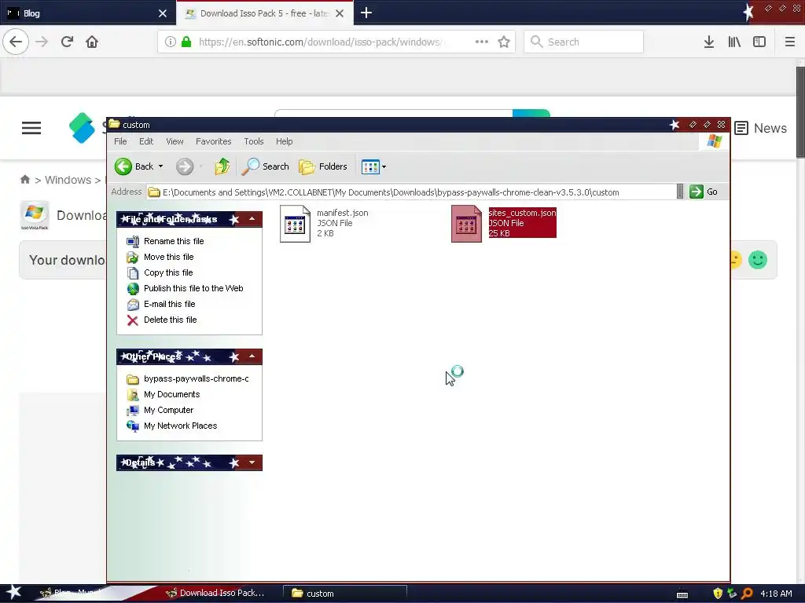Open the Edit menu
The height and width of the screenshot is (603, 805).
[146, 141]
